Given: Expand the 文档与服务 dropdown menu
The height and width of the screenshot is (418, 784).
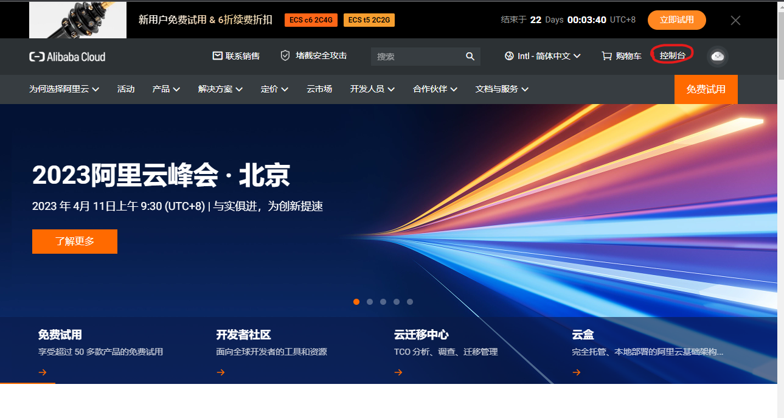Looking at the screenshot, I should tap(502, 89).
